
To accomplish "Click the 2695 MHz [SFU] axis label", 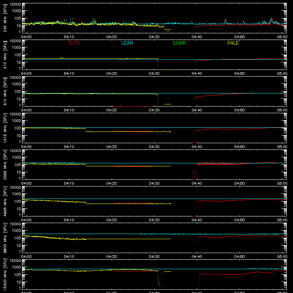I will coord(5,164).
